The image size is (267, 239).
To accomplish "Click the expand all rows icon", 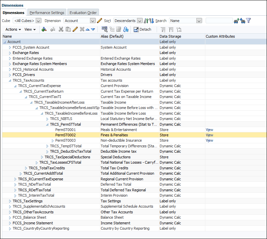I will 163,30.
